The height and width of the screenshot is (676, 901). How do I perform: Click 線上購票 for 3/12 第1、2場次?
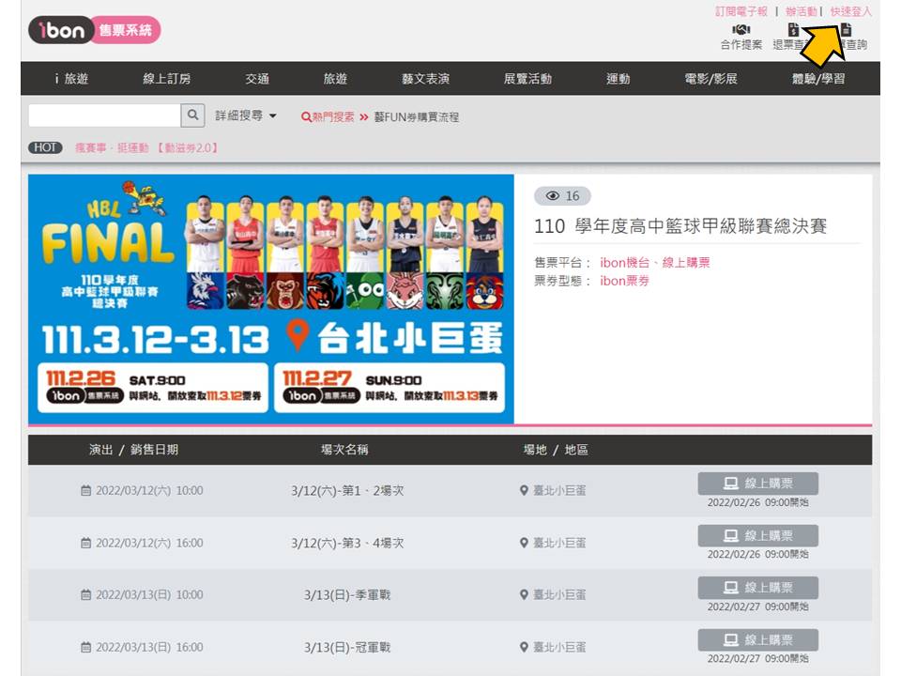click(x=757, y=484)
